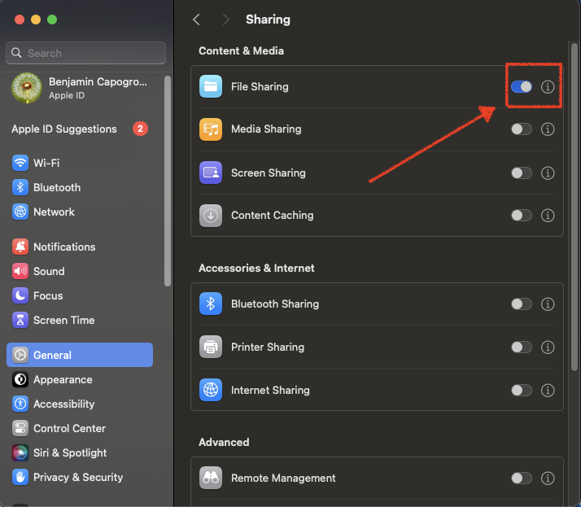Turn on Content Caching switch
The height and width of the screenshot is (507, 581).
(522, 216)
